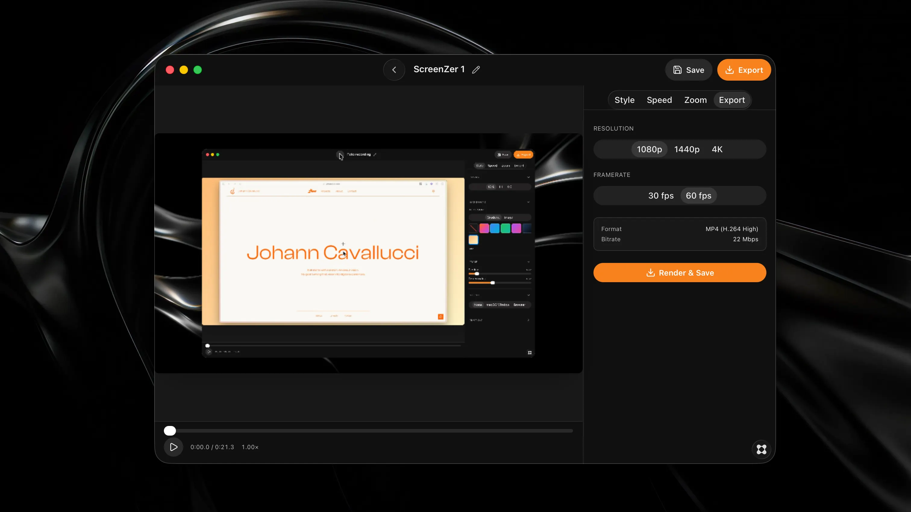Click the orange Export button in the header
Viewport: 911px width, 512px height.
coord(744,70)
